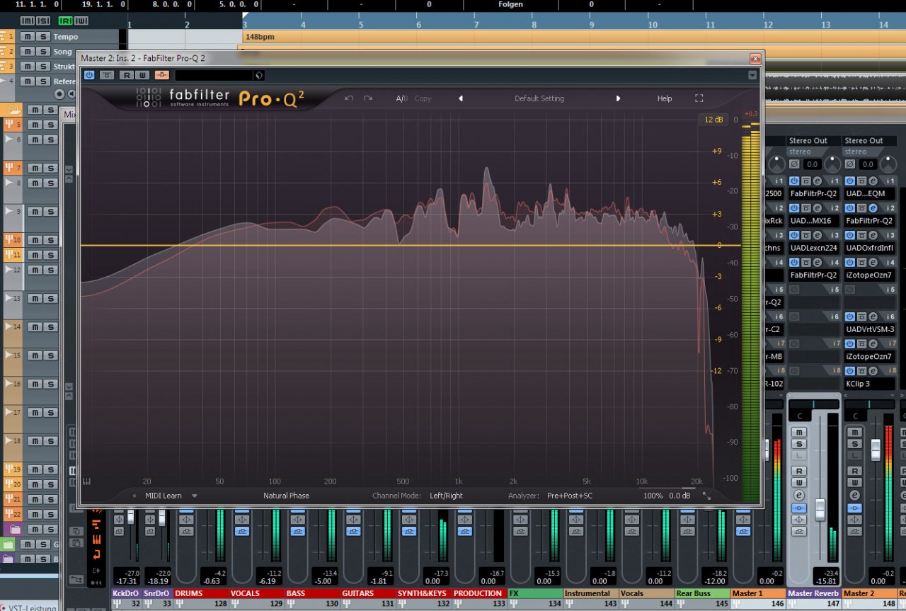Open the plugin header context dropdown arrow

[752, 75]
